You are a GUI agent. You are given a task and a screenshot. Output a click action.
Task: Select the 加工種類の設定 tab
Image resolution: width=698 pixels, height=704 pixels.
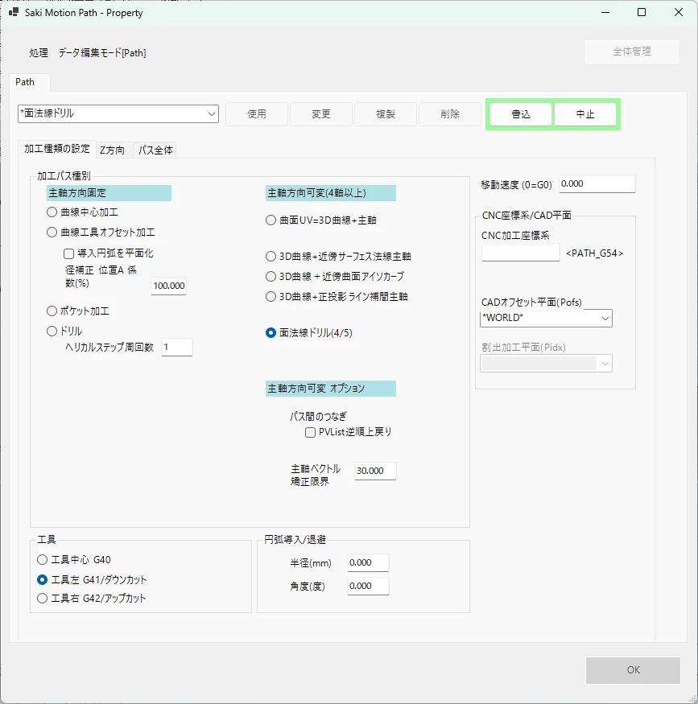(x=57, y=149)
